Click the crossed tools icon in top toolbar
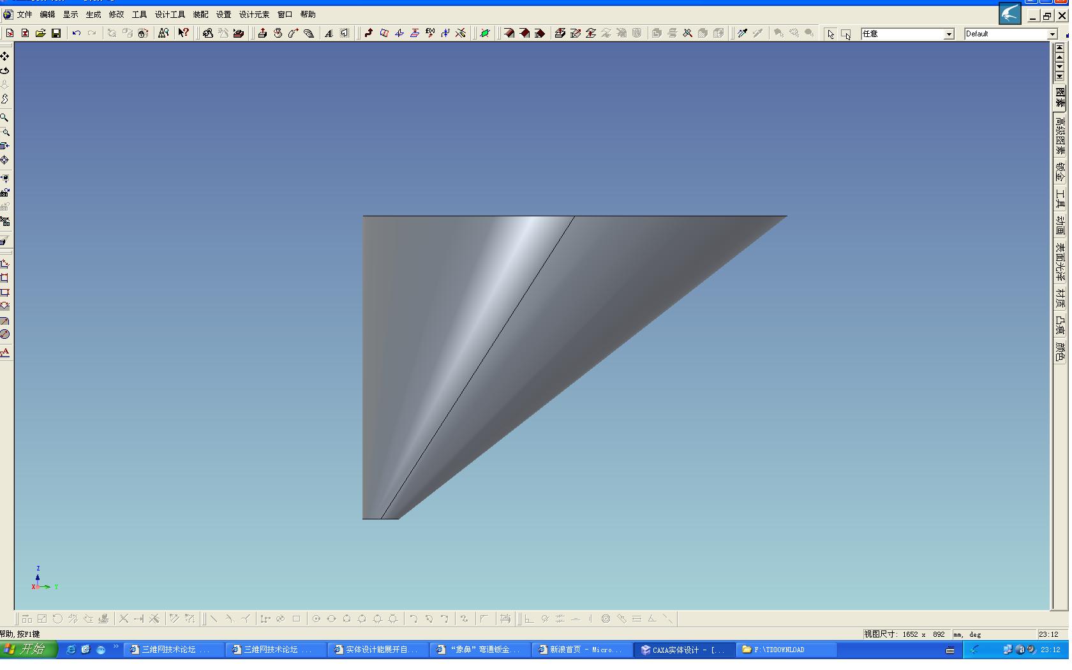This screenshot has width=1072, height=670. click(x=687, y=33)
